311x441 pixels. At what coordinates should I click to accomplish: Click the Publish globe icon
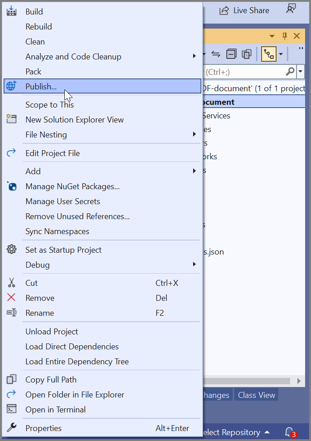pyautogui.click(x=11, y=86)
